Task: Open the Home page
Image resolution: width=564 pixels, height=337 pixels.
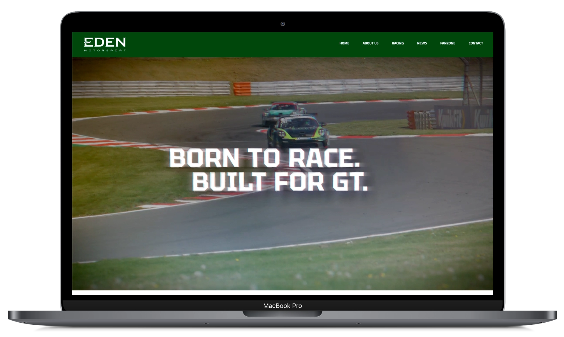Action: pos(344,43)
